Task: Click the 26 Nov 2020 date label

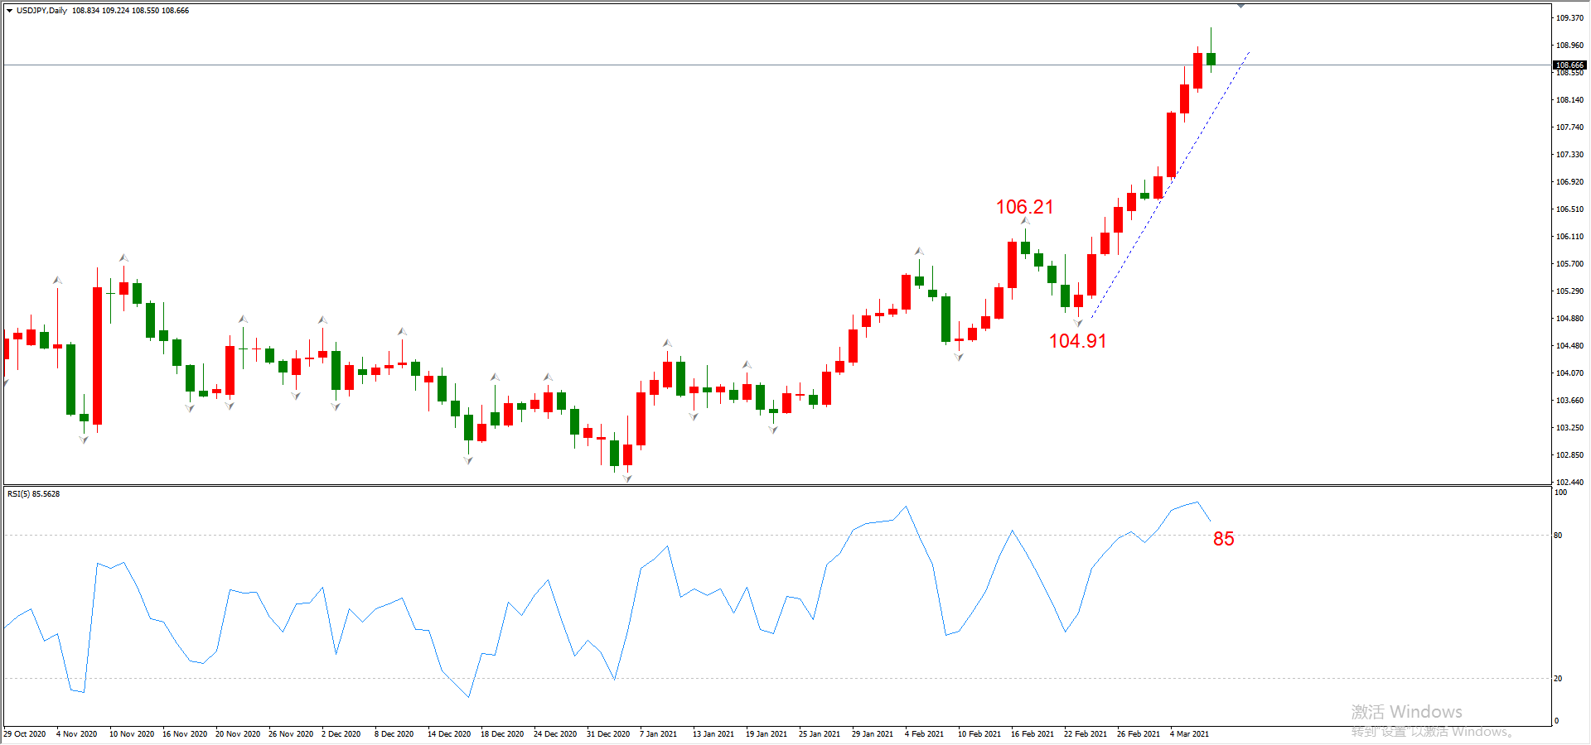Action: click(x=291, y=734)
